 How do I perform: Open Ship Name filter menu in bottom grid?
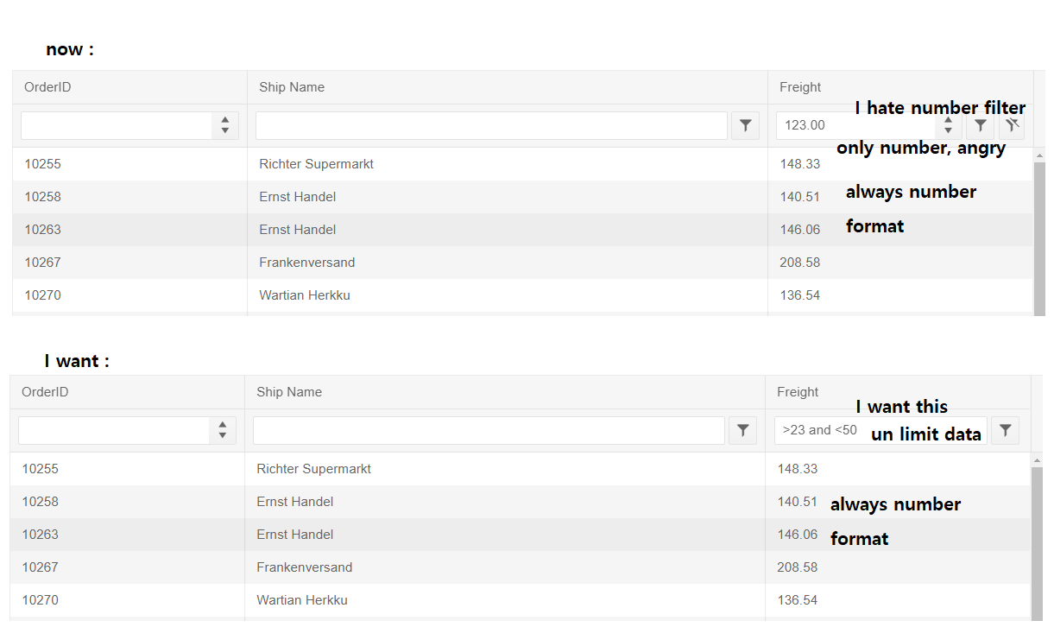click(742, 430)
